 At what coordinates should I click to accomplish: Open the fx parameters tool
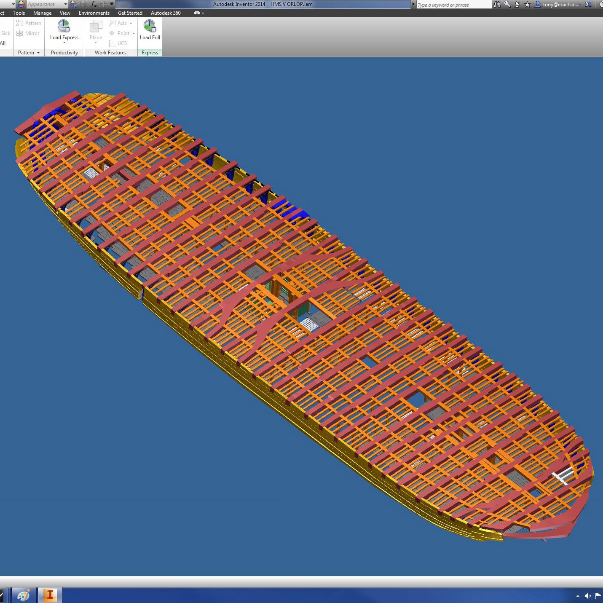94,4
